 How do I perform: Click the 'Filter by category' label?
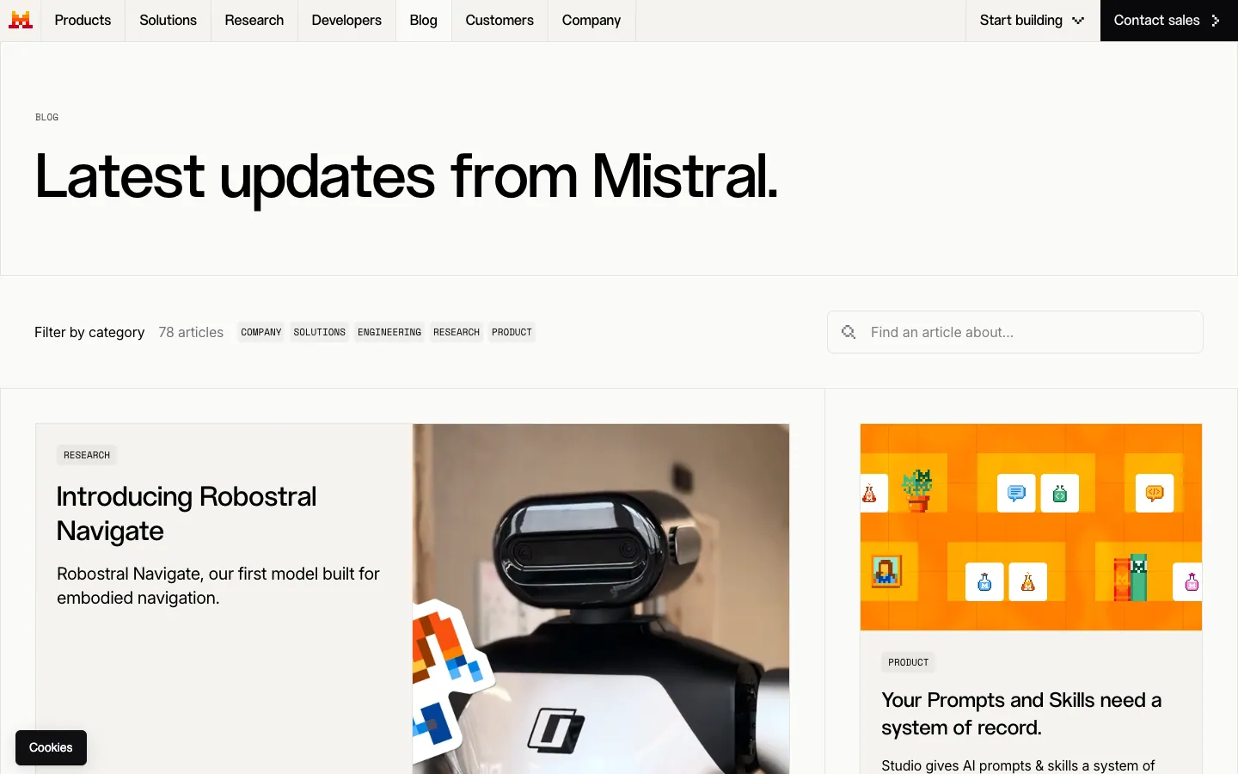pyautogui.click(x=89, y=332)
